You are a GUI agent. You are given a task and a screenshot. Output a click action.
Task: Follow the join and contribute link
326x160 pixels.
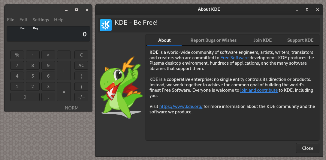259,90
